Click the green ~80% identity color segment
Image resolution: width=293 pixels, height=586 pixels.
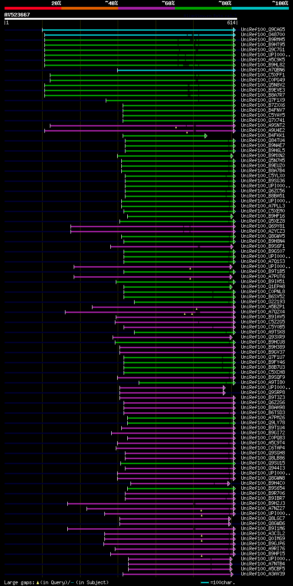203,8
